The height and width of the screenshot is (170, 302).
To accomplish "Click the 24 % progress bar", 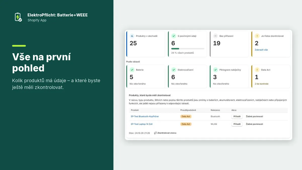I will point(188,49).
